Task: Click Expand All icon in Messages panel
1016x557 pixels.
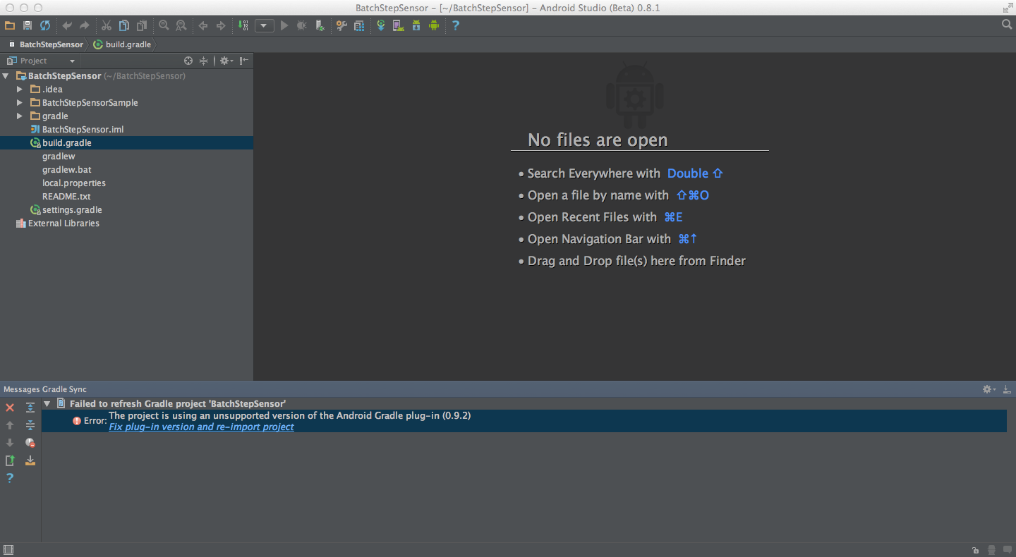Action: 30,408
